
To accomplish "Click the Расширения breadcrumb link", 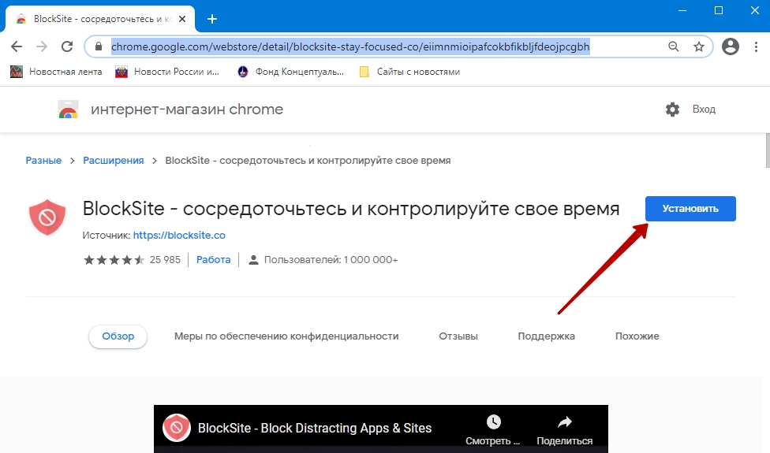I will pos(114,161).
